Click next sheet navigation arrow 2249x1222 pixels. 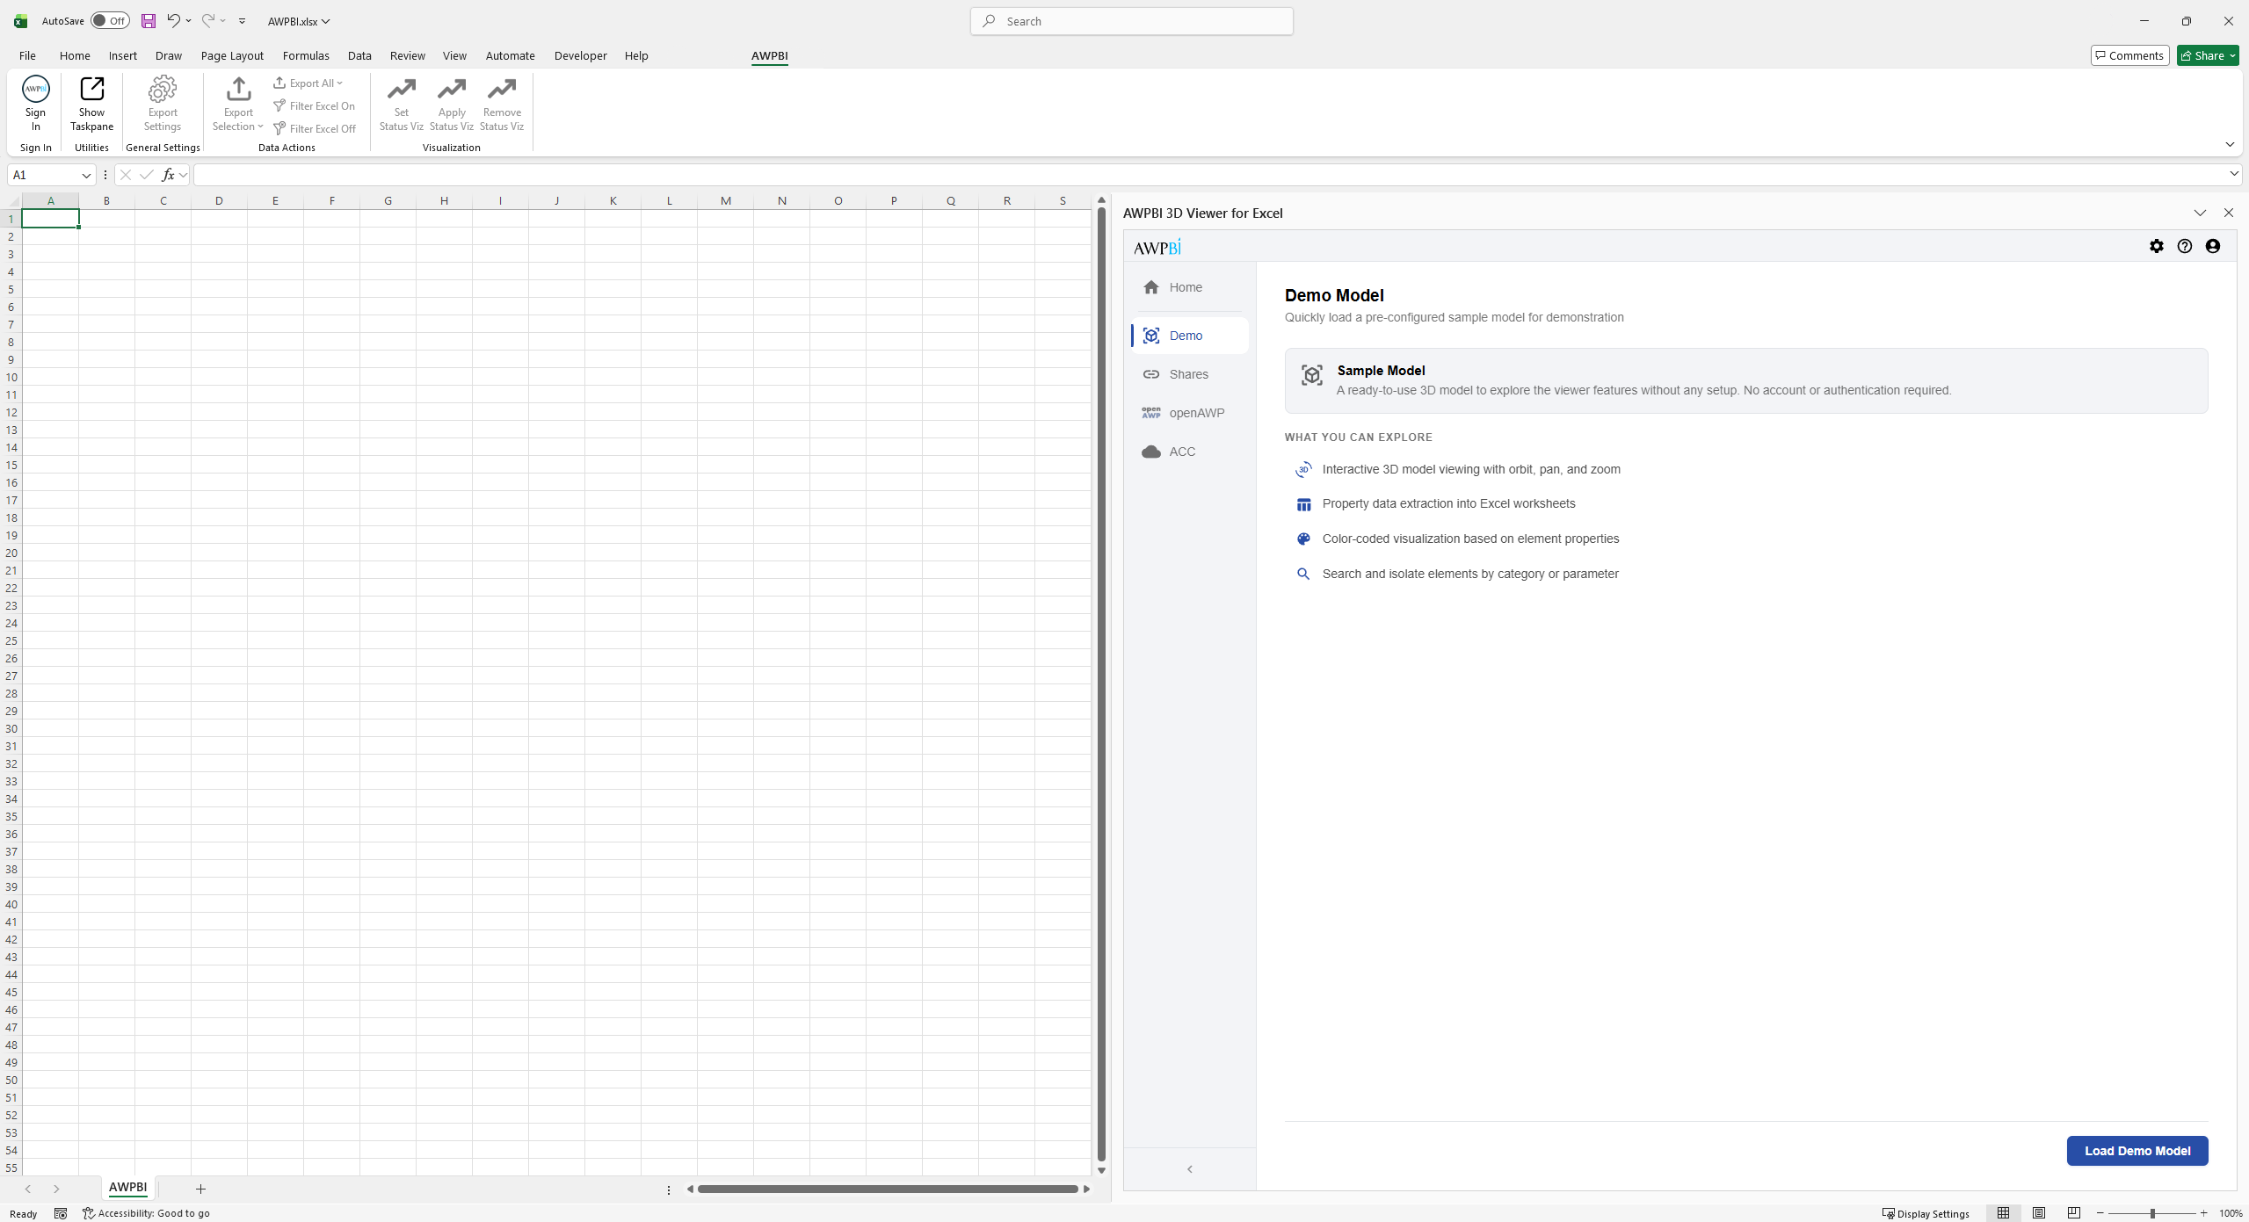(56, 1189)
